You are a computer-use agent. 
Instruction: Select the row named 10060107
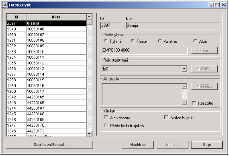coord(47,35)
